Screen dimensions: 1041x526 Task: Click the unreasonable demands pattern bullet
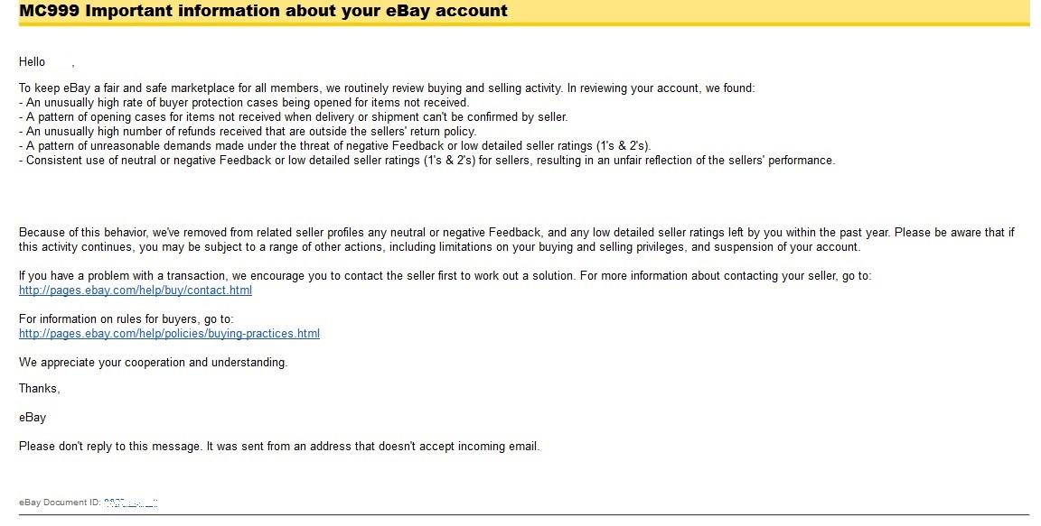(334, 146)
